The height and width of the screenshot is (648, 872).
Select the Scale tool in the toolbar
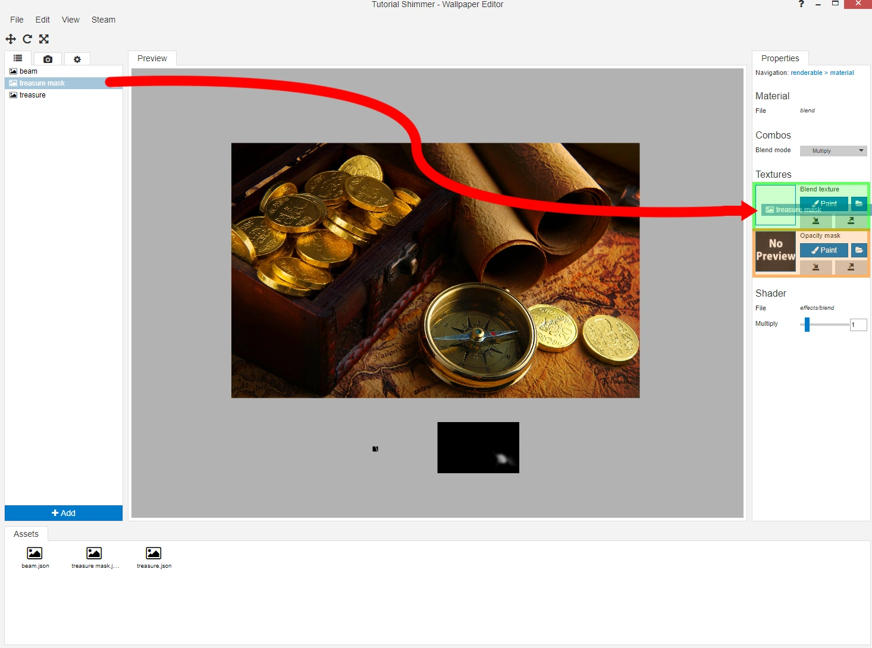click(x=44, y=39)
